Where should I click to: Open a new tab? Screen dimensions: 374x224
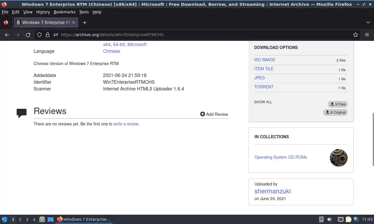coord(84,22)
